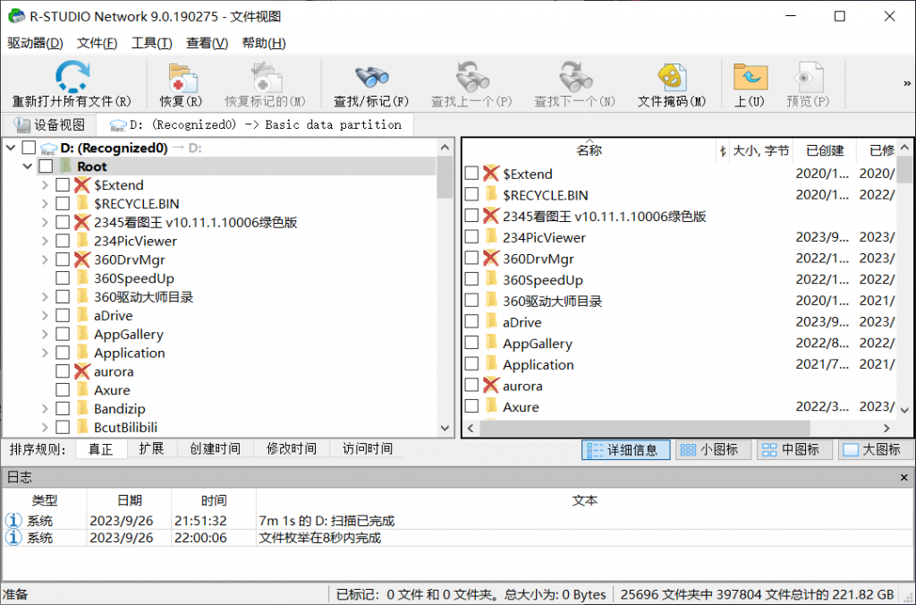Image resolution: width=916 pixels, height=605 pixels.
Task: Expand the 360驱动大师目录 folder in the tree
Action: (45, 297)
